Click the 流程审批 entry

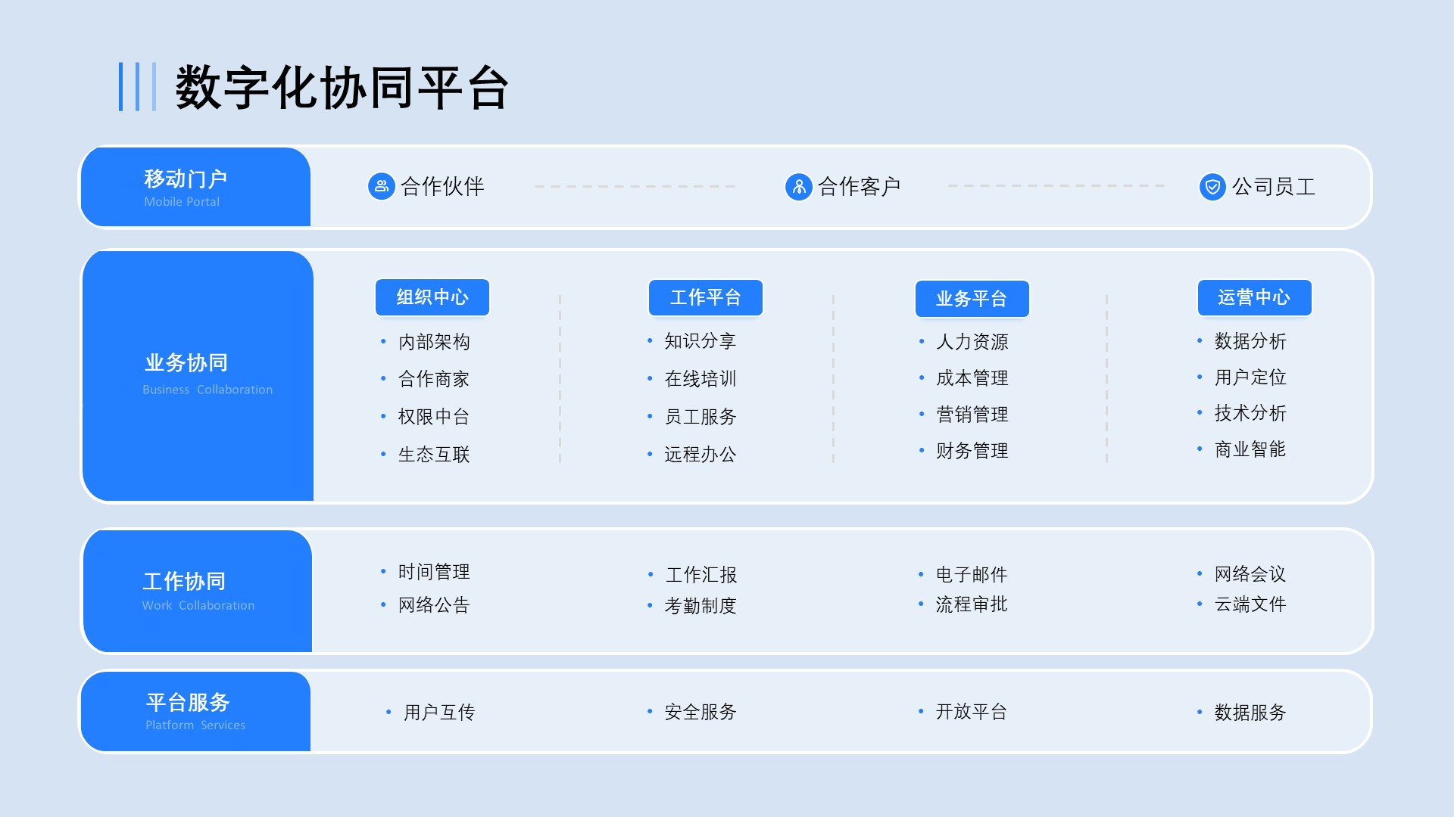point(972,604)
